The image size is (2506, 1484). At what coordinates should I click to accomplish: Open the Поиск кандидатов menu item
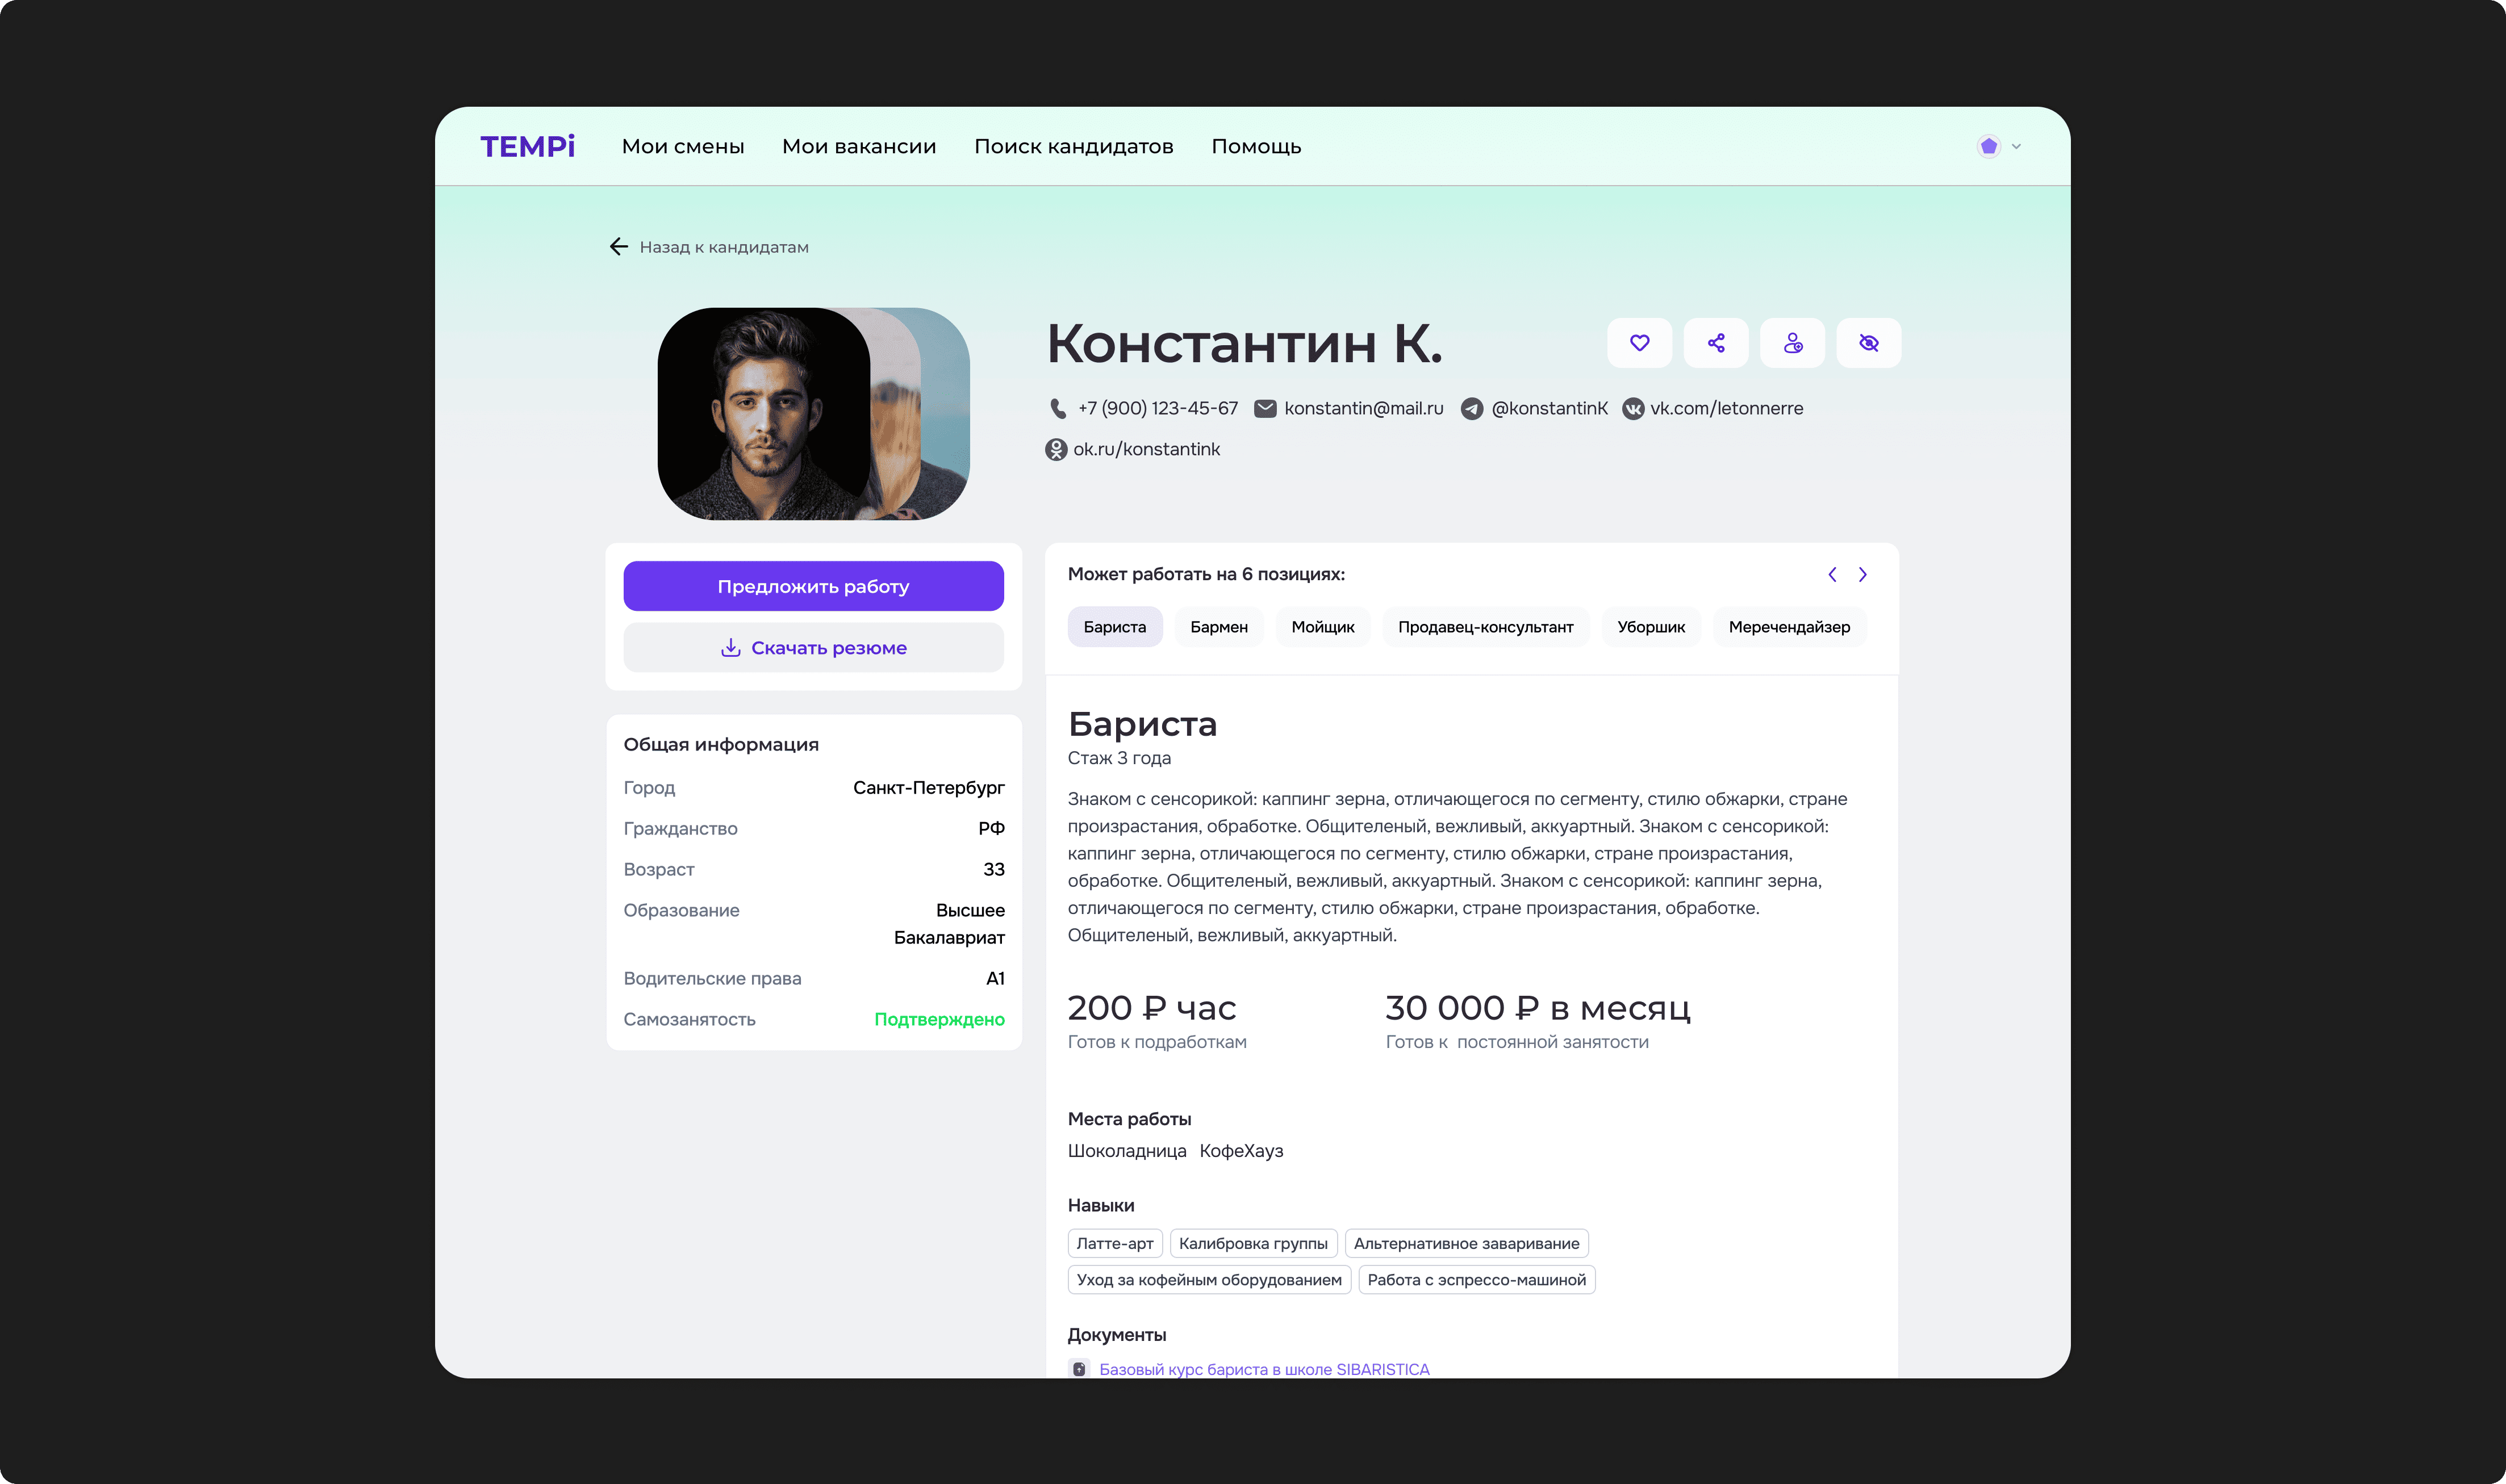pos(1074,146)
